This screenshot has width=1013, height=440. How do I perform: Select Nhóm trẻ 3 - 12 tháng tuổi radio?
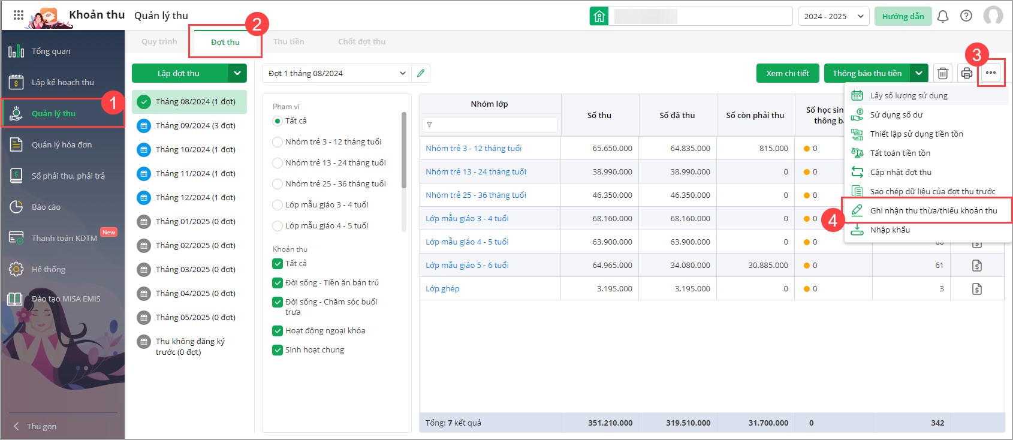point(278,142)
